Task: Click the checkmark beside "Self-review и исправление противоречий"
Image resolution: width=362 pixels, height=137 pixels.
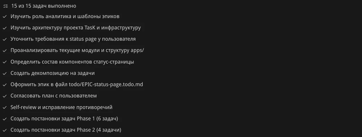Action: pos(5,108)
